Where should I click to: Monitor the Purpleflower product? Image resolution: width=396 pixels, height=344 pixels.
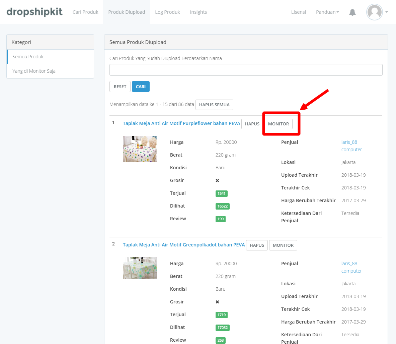[278, 124]
